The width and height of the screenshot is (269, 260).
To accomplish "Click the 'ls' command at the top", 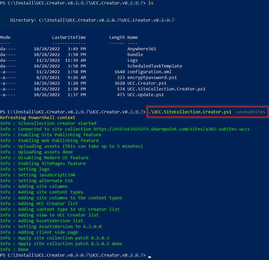I will click(151, 3).
